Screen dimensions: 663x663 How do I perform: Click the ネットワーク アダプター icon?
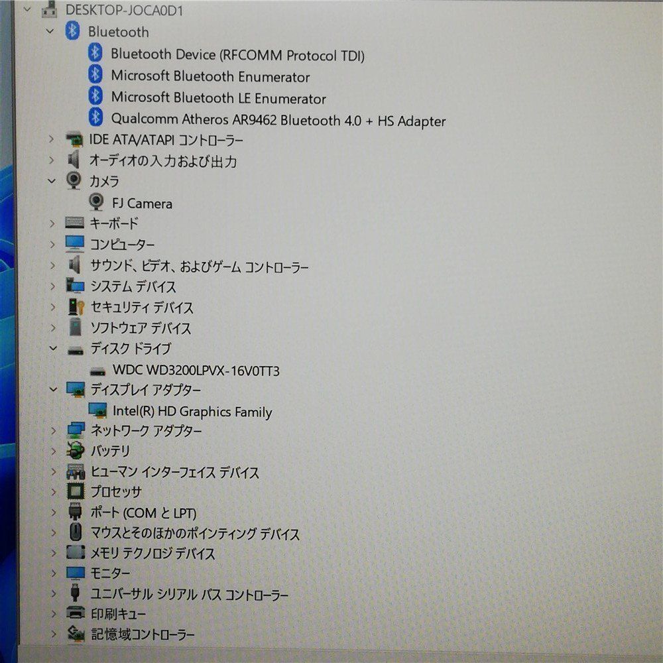point(76,430)
